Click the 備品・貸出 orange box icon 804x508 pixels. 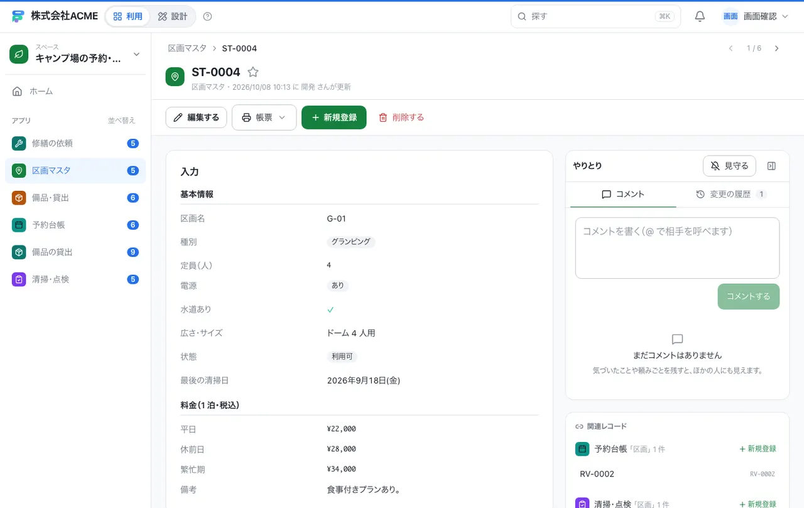tap(19, 198)
